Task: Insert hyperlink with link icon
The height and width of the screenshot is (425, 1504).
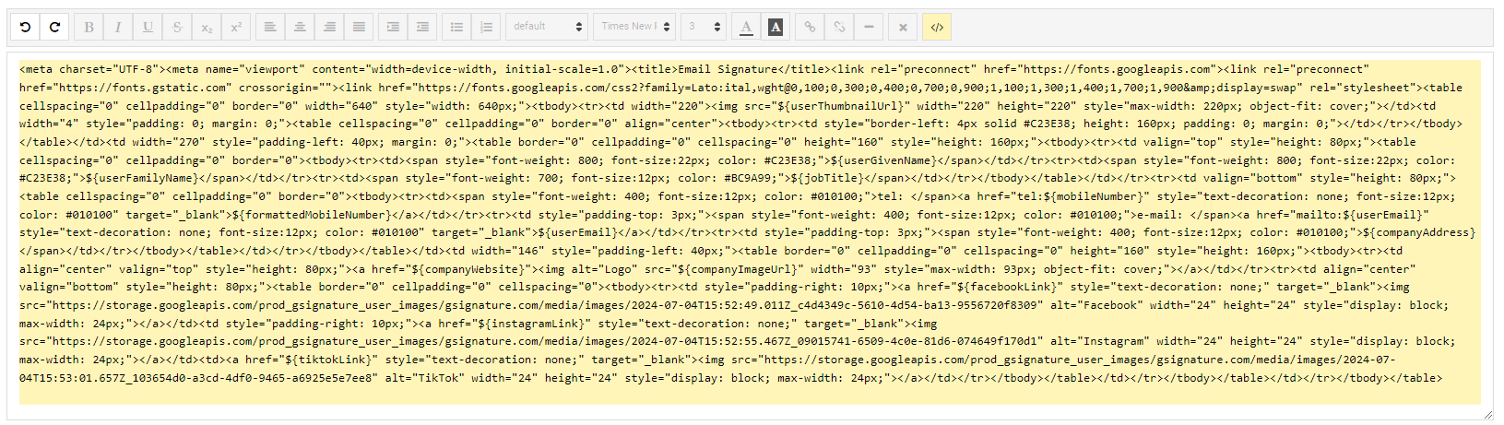Action: click(810, 27)
